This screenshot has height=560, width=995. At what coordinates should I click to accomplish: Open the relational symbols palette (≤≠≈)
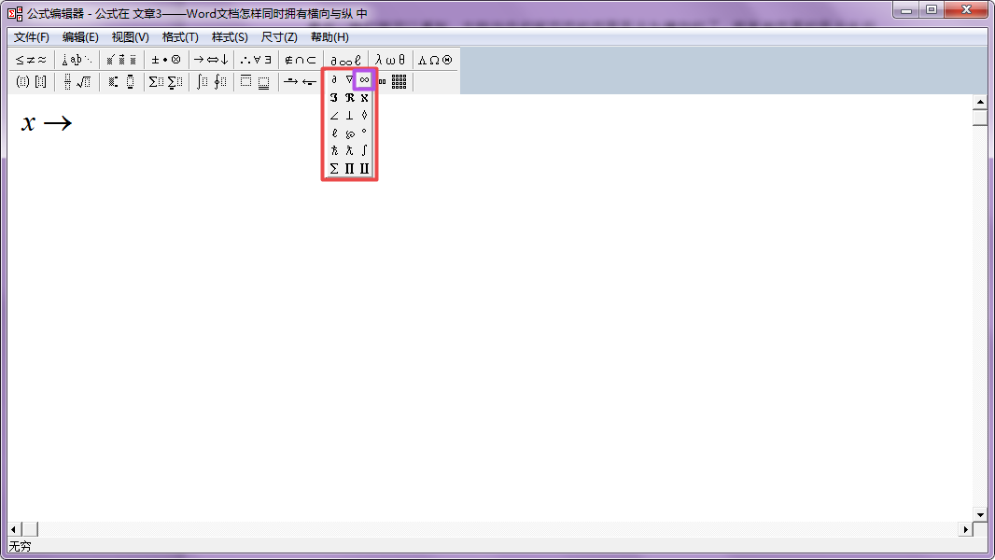coord(31,61)
